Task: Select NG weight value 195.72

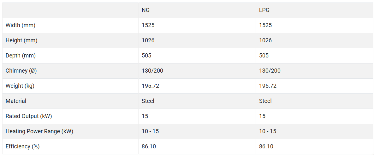Action: (x=150, y=86)
